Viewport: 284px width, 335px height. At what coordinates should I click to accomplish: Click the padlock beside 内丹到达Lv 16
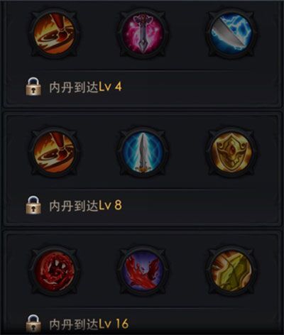coord(33,324)
